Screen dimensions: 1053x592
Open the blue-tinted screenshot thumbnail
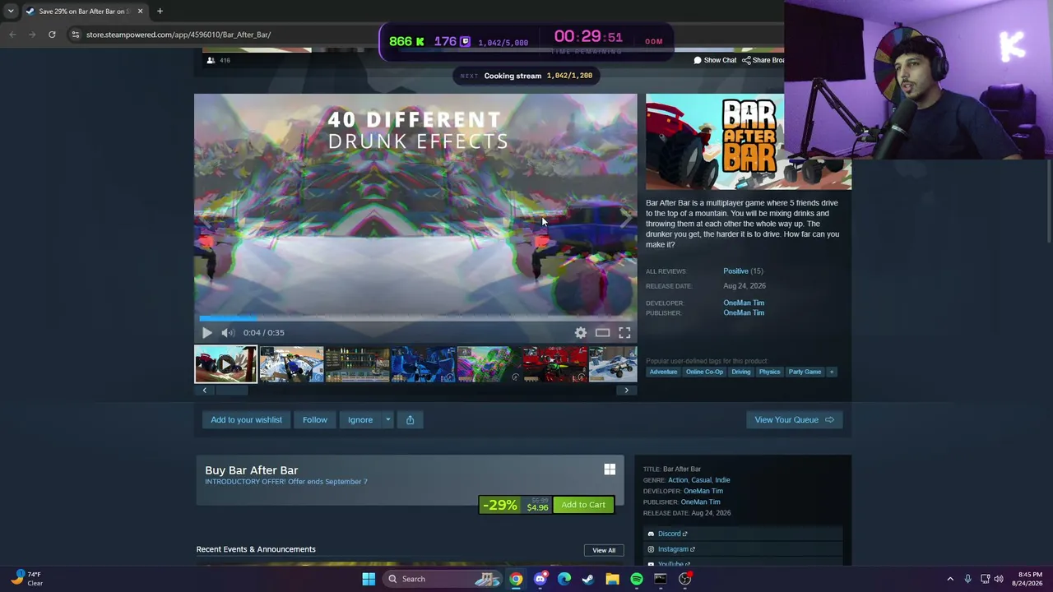424,364
